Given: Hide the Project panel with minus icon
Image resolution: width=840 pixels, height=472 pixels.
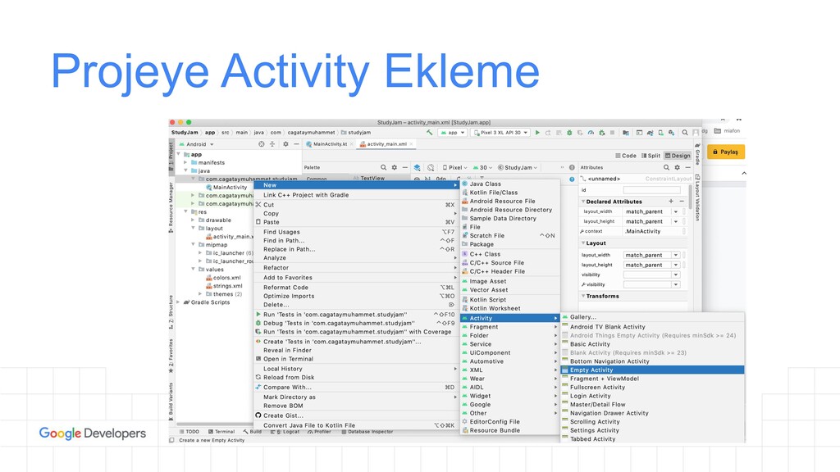Looking at the screenshot, I should (x=295, y=144).
